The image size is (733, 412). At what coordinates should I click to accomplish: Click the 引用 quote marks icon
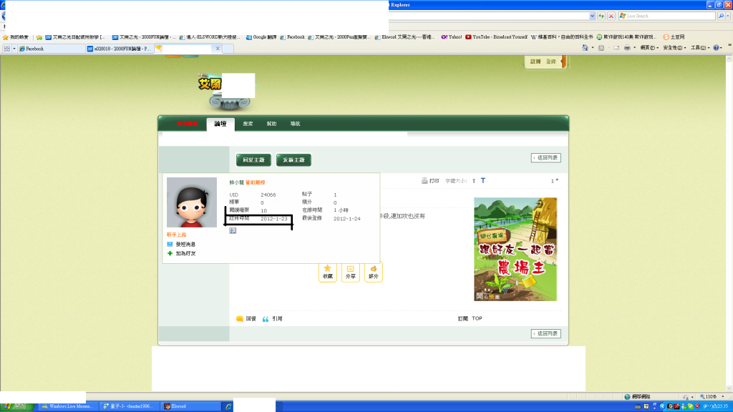pos(266,318)
